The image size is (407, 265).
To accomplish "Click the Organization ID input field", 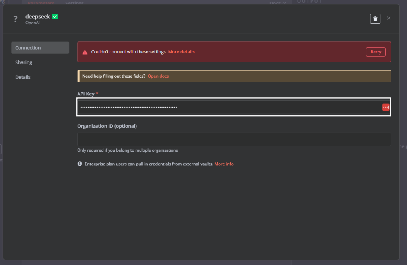I will point(234,139).
